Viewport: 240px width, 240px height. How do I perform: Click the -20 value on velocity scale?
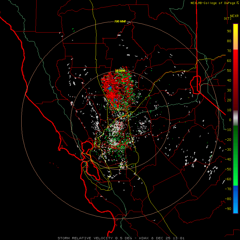228,139
